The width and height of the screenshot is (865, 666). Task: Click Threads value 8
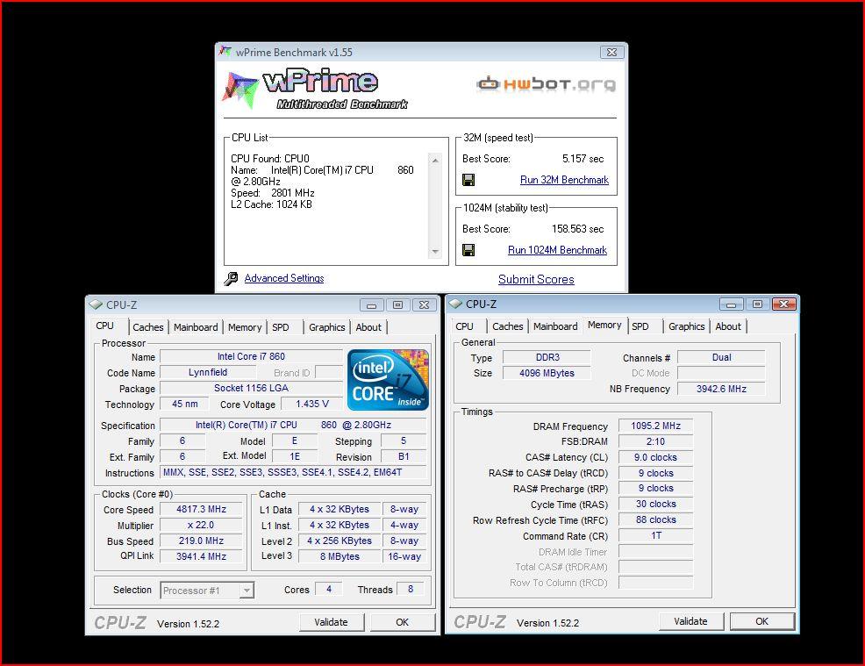click(x=411, y=590)
